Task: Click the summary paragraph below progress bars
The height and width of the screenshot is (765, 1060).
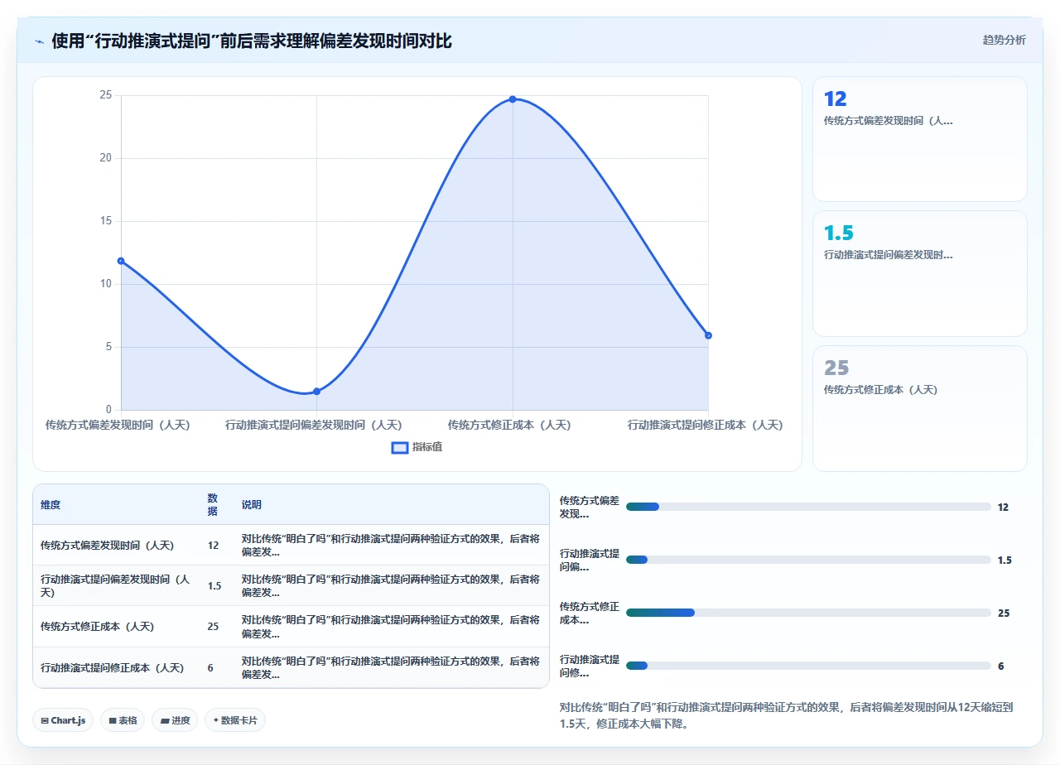Action: (x=787, y=715)
